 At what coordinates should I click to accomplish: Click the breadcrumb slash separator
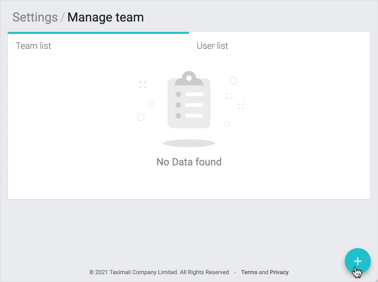(x=63, y=18)
